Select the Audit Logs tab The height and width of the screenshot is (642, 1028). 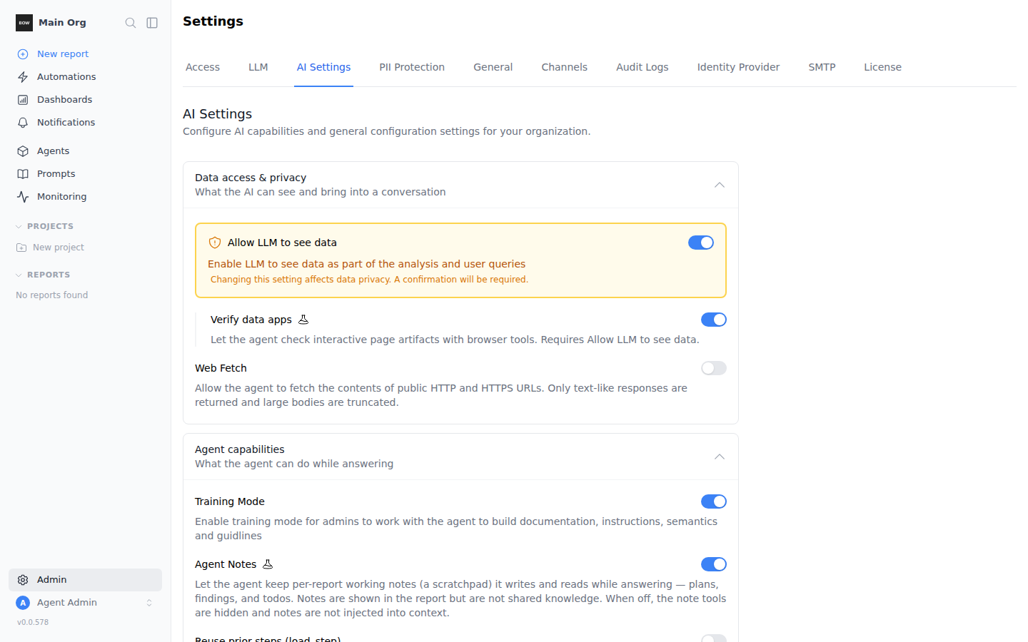[x=642, y=67]
